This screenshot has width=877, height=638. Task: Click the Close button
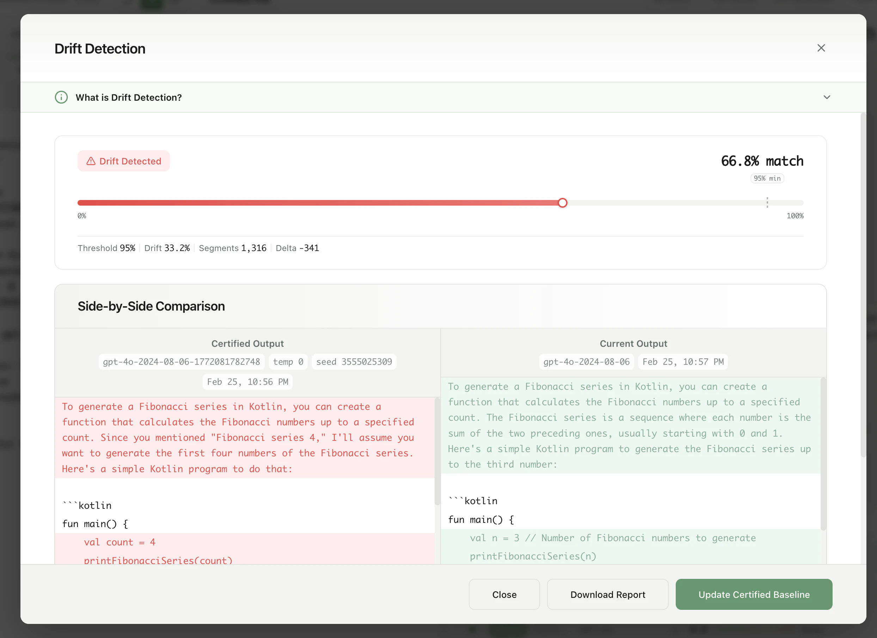click(x=504, y=594)
